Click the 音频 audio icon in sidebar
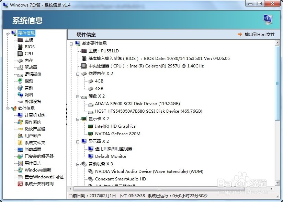Viewport: 283px width, 202px height. [x=20, y=88]
